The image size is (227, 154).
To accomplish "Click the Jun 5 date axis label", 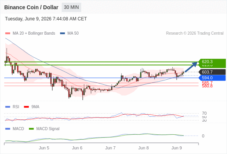I will pos(44,148).
